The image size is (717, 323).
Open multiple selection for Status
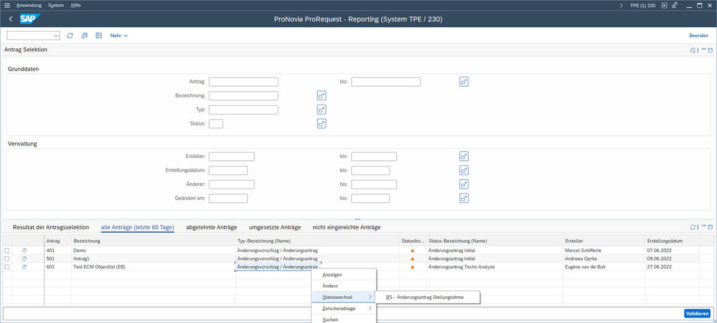point(322,124)
